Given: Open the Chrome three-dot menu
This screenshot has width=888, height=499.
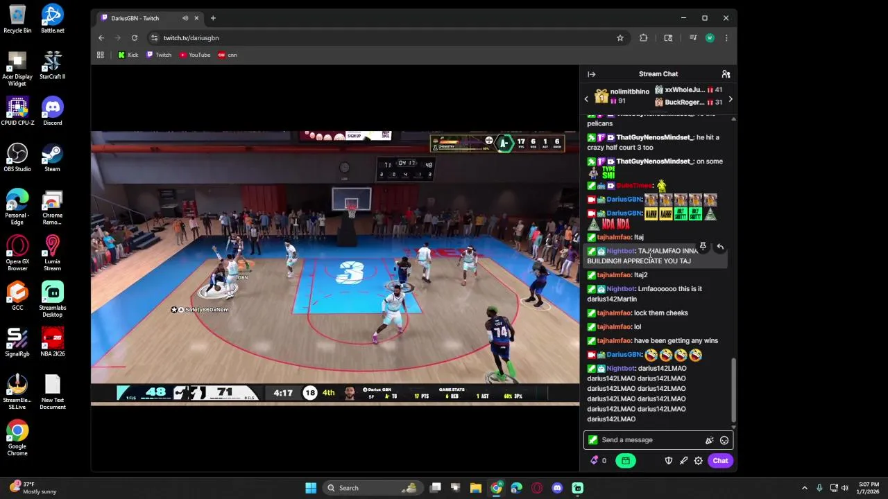Looking at the screenshot, I should coord(726,38).
